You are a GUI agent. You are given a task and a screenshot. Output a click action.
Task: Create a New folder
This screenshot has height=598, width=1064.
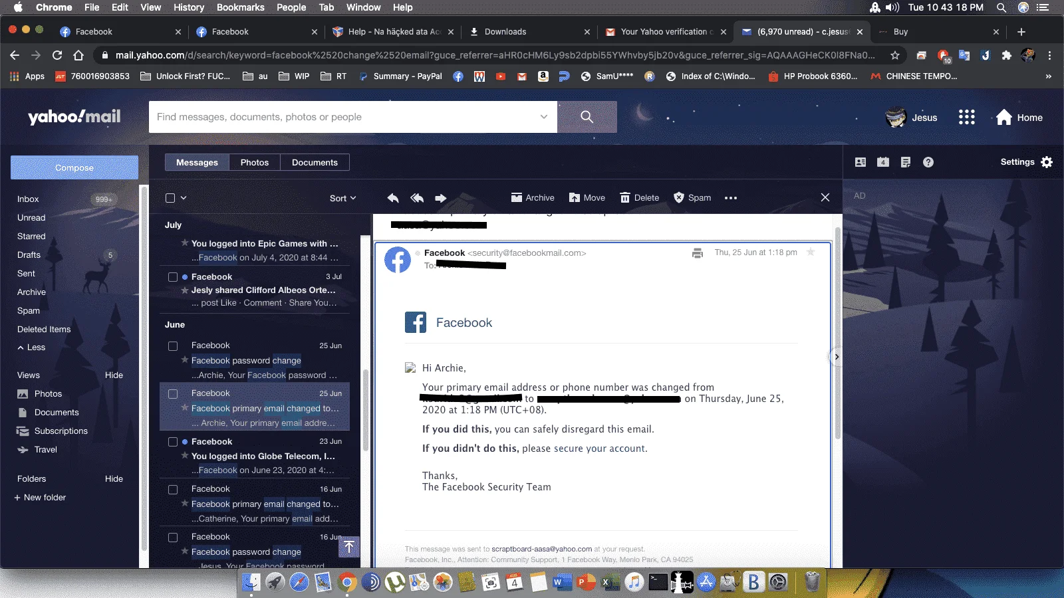40,497
